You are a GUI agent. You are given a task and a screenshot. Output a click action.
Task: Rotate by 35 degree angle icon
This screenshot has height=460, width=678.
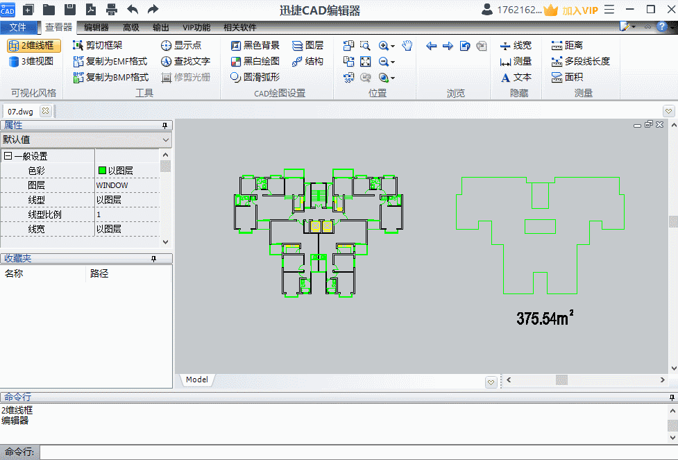[x=348, y=78]
